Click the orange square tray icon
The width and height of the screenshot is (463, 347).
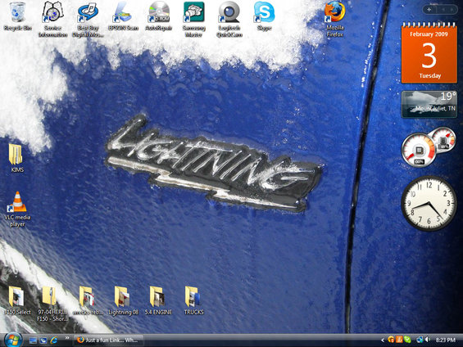point(399,340)
